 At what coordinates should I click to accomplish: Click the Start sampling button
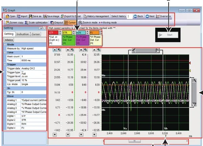[168, 35]
